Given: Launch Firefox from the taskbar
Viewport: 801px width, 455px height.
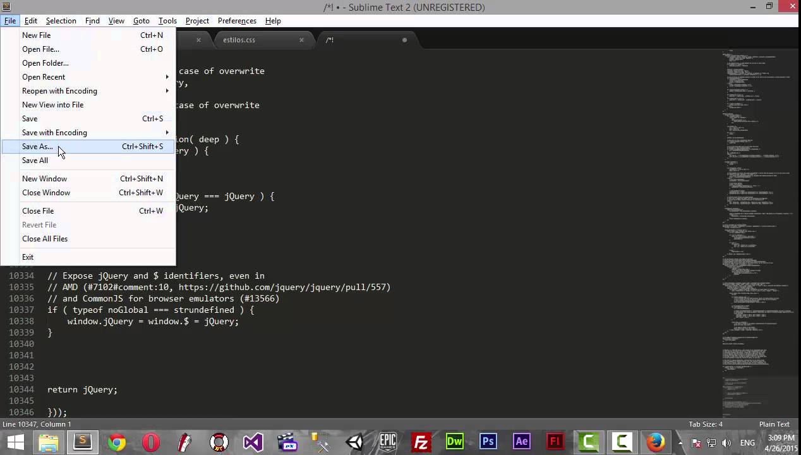Looking at the screenshot, I should (x=656, y=442).
